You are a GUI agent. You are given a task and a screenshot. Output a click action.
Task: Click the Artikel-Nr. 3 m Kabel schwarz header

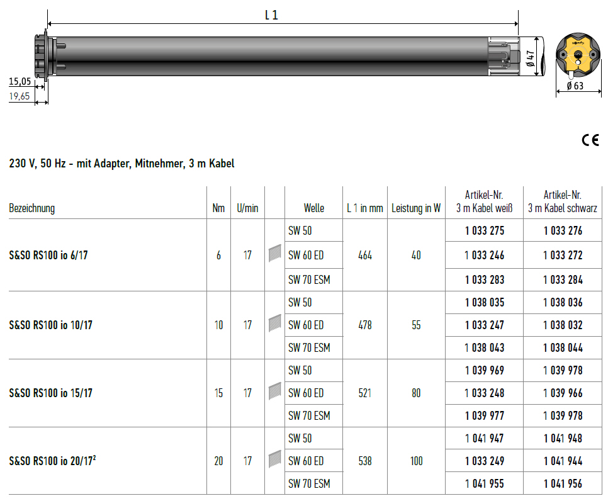point(563,201)
